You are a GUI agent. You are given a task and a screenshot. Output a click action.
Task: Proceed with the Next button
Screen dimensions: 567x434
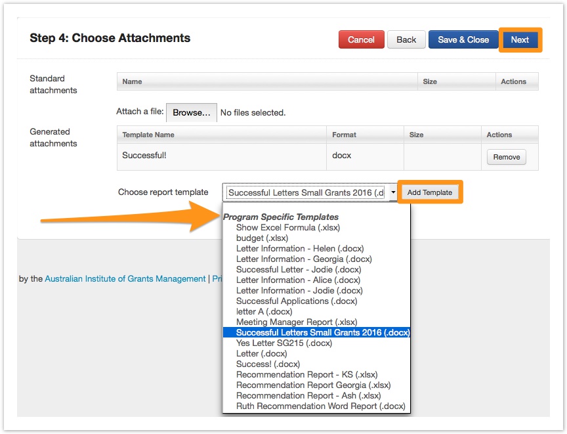coord(520,40)
